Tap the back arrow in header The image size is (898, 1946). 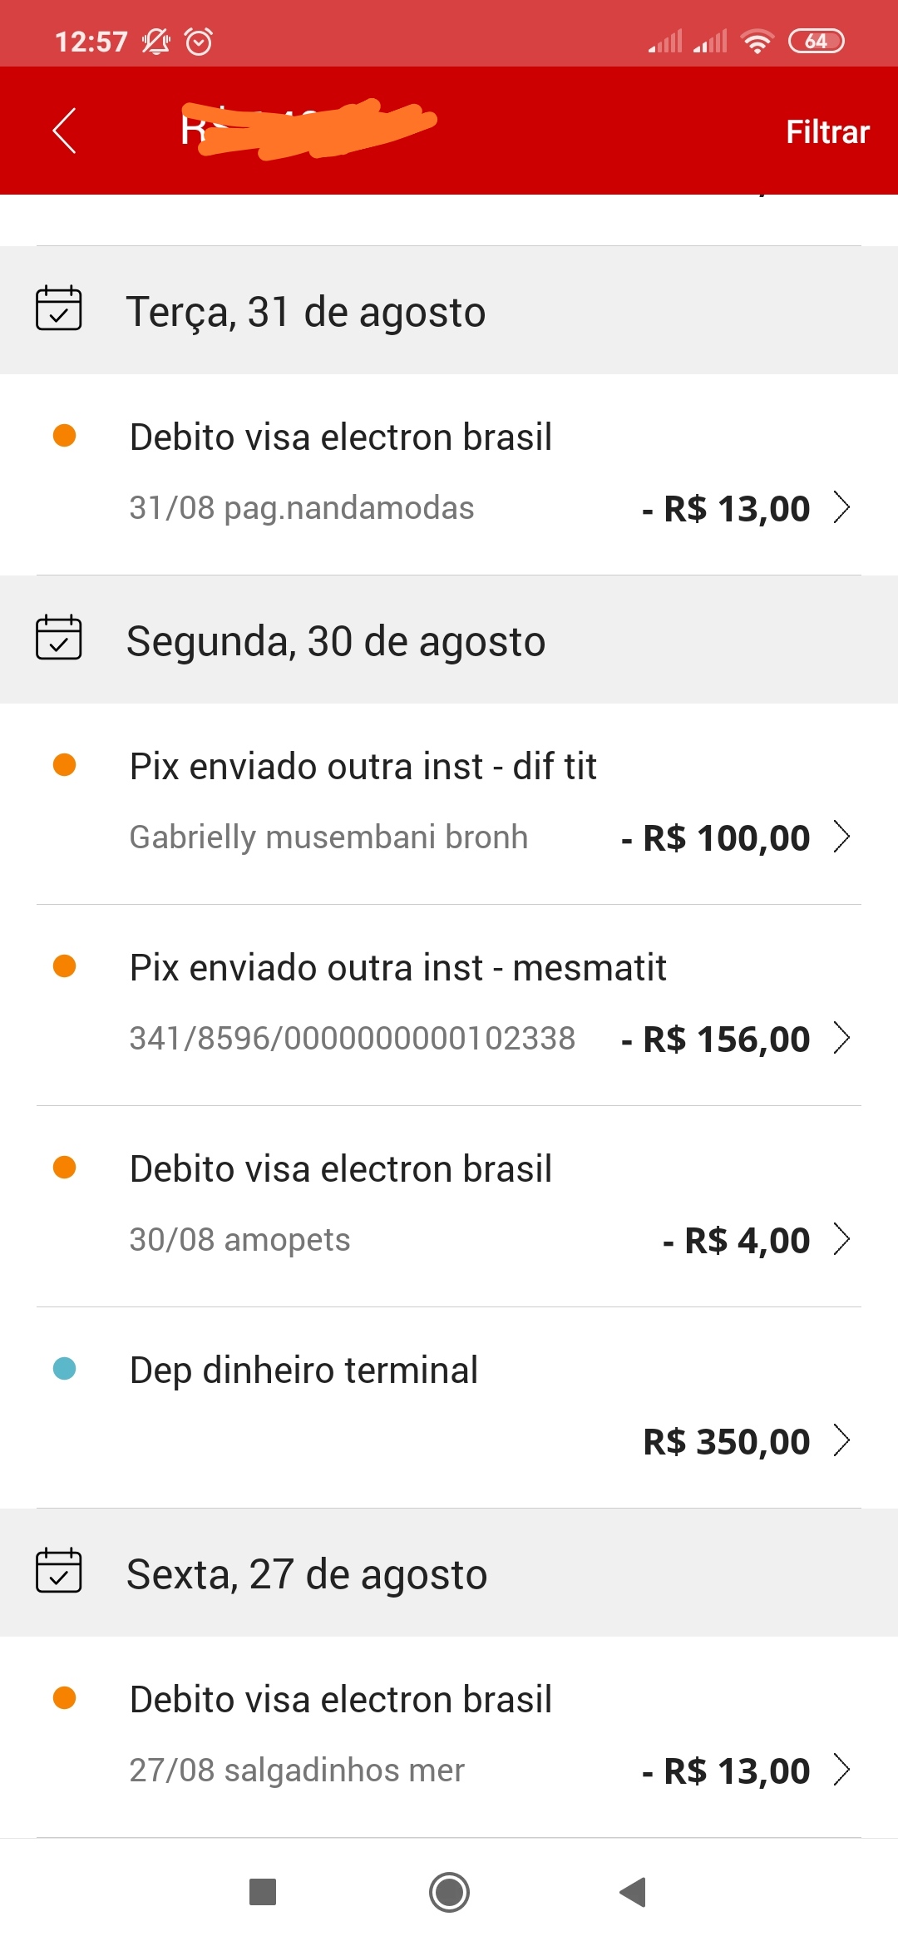[x=64, y=131]
